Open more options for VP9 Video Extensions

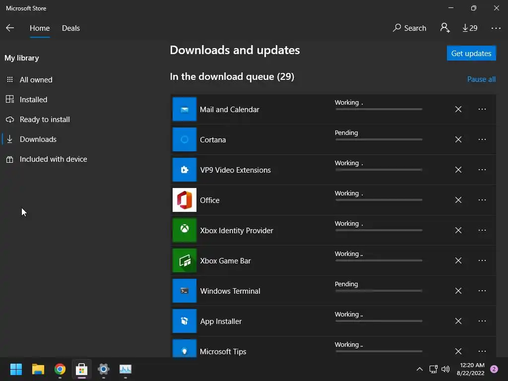[482, 170]
